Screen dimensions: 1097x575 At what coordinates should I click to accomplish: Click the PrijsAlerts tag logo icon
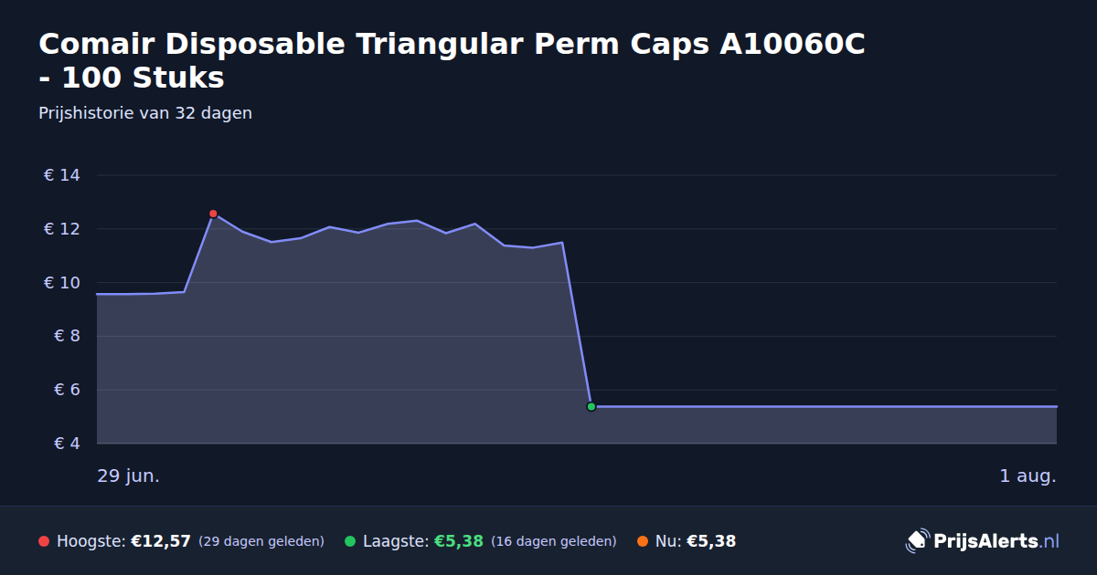(917, 540)
